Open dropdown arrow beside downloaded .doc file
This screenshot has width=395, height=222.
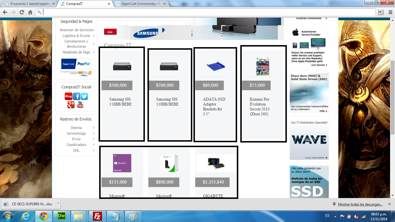(58, 203)
